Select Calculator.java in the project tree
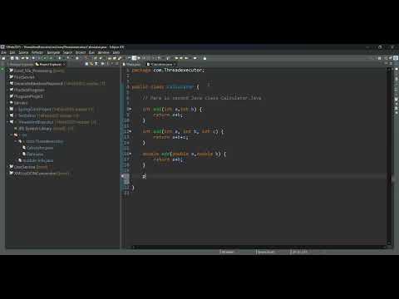The width and height of the screenshot is (399, 299). (x=40, y=148)
